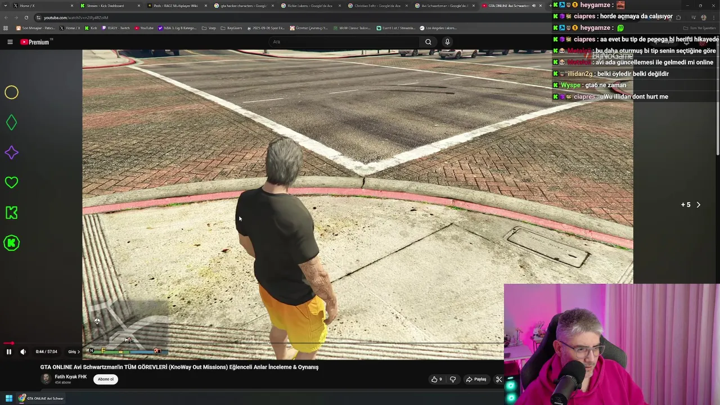Click into the YouTube search field

344,42
